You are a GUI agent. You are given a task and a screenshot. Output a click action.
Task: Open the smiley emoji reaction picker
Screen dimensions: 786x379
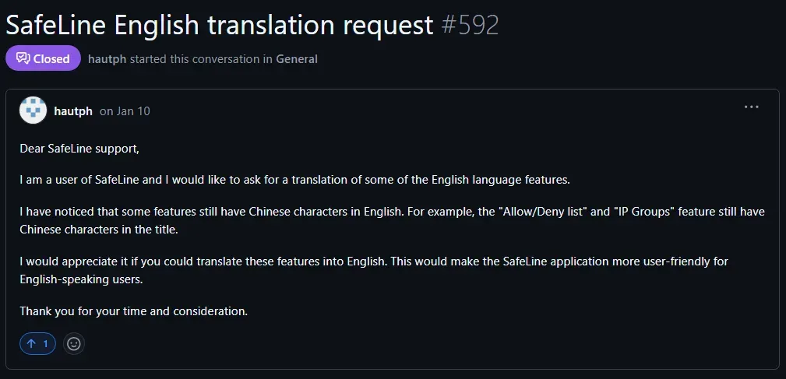pyautogui.click(x=74, y=344)
